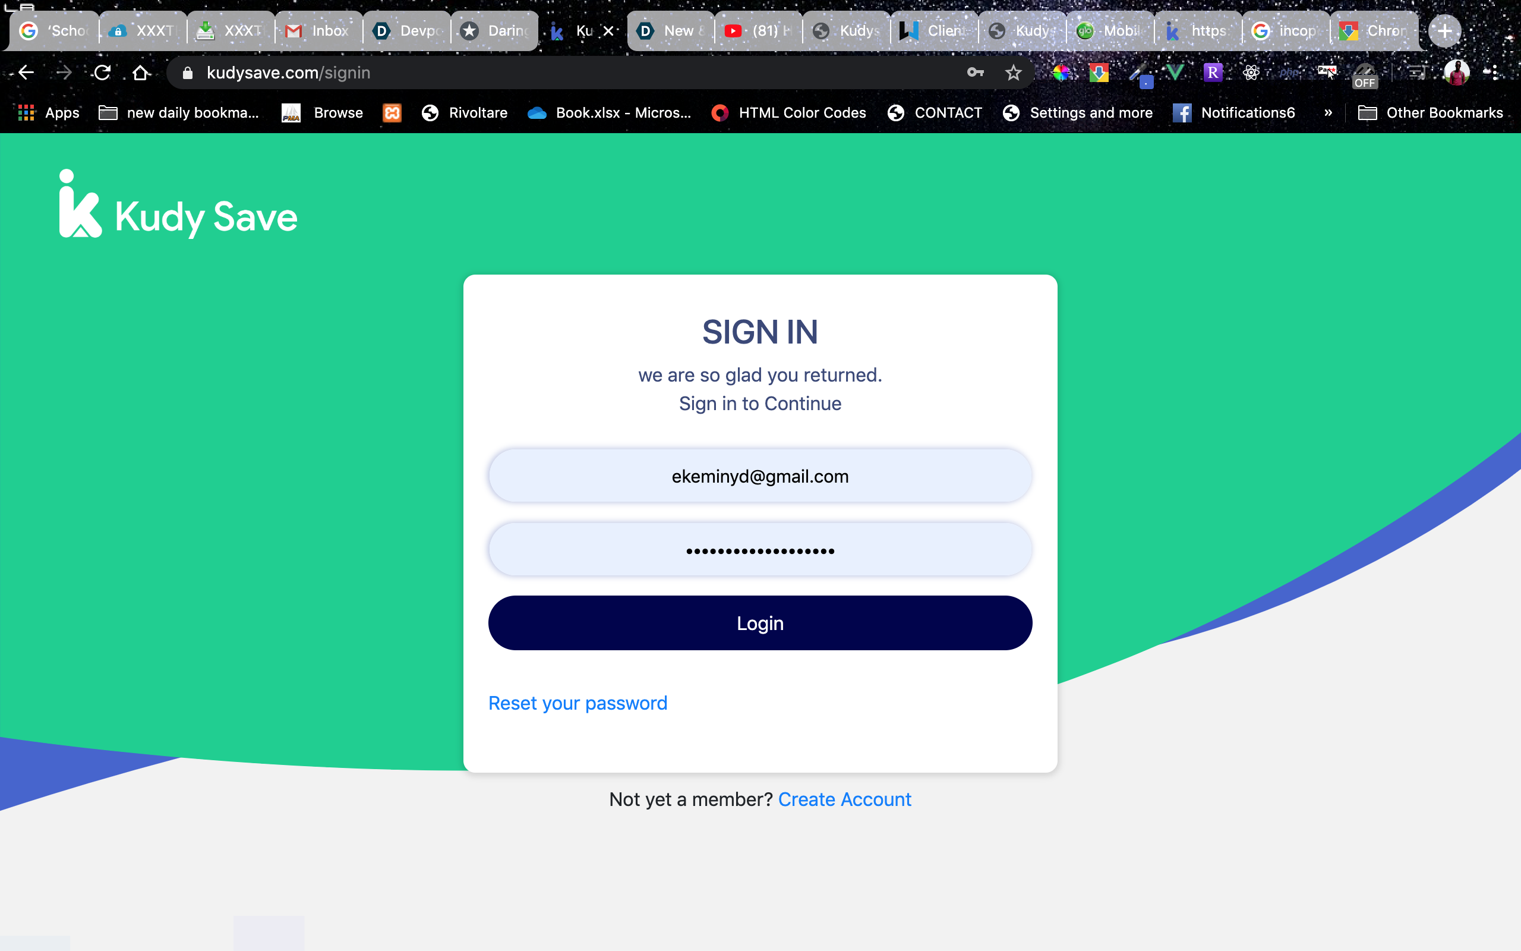Open the React devtools extension icon
The image size is (1521, 951).
tap(1251, 73)
